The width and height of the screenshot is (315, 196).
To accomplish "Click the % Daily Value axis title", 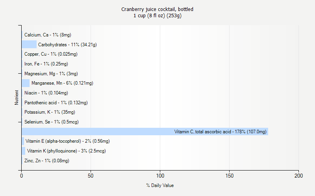I will click(160, 185).
